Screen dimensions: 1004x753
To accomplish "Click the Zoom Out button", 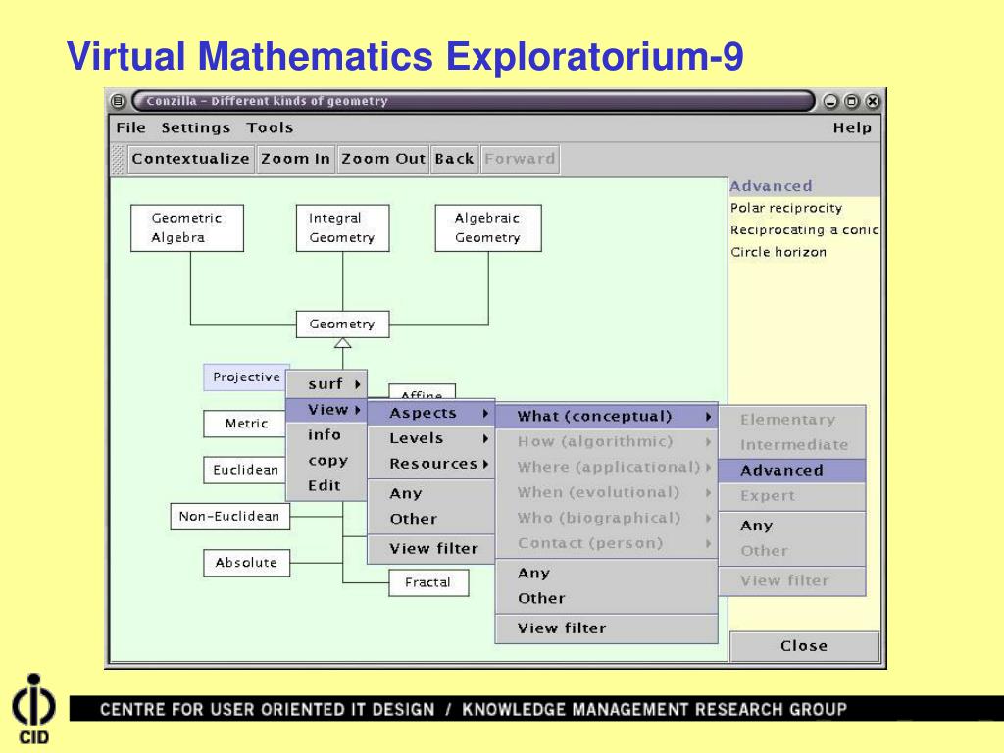I will (x=383, y=159).
